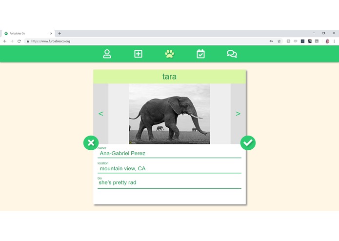Show next photo with right arrow
This screenshot has width=339, height=241.
[x=238, y=114]
